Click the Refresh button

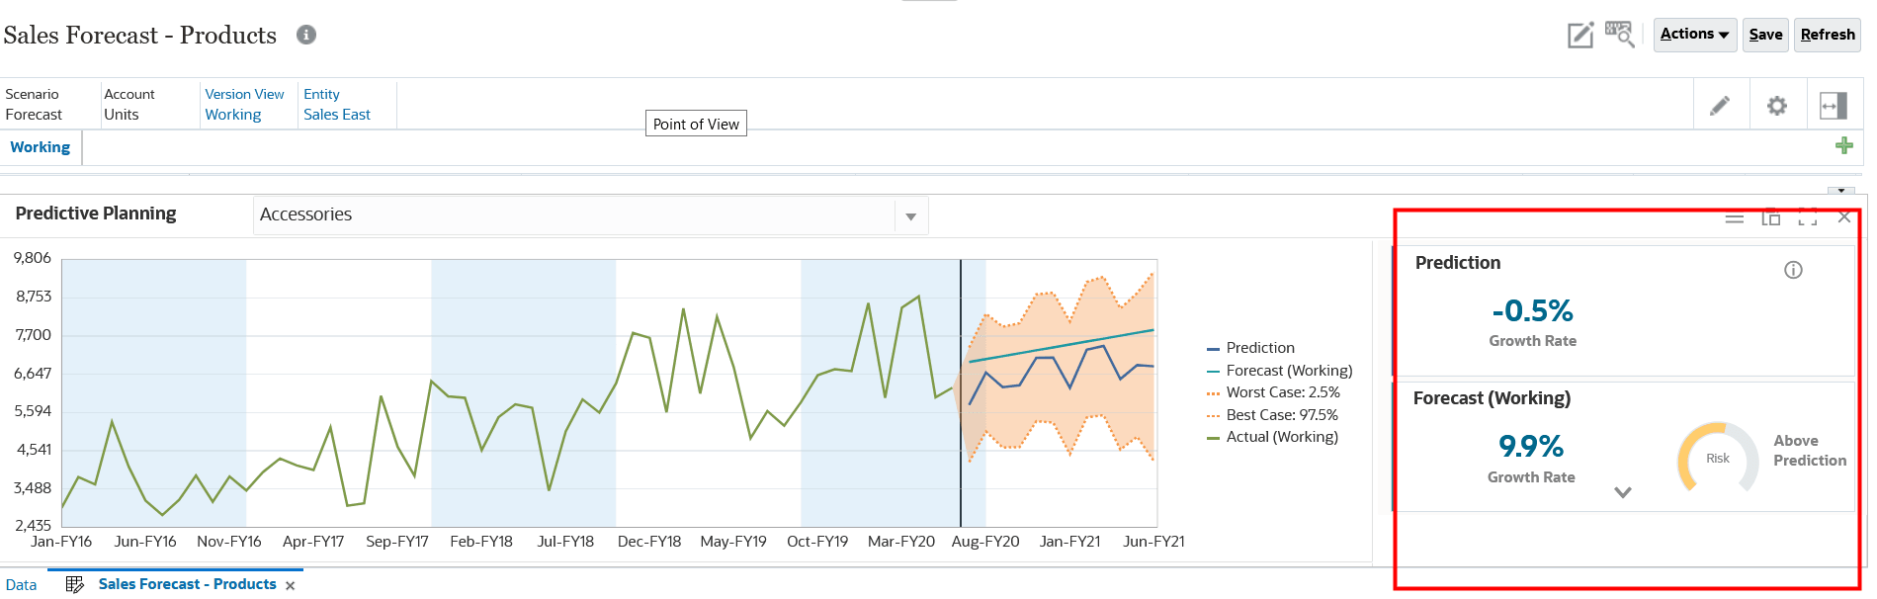pos(1827,34)
